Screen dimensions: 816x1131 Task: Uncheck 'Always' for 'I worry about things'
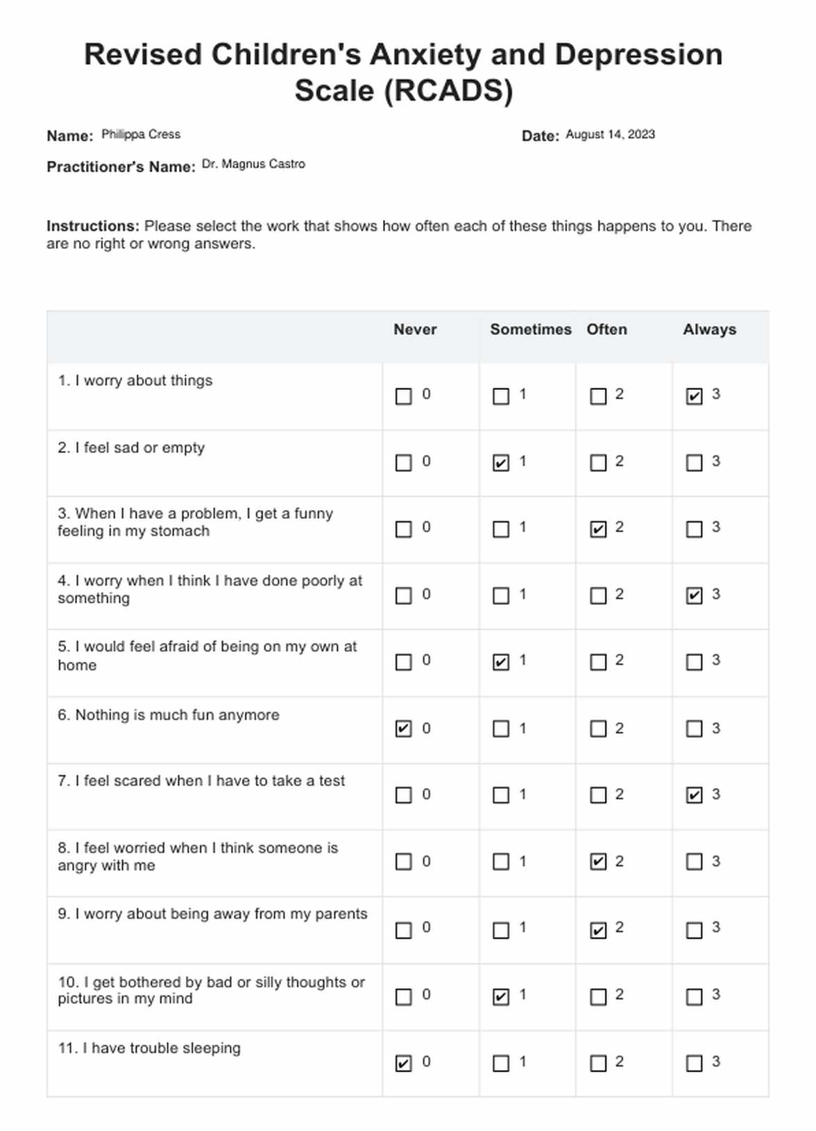click(x=694, y=396)
